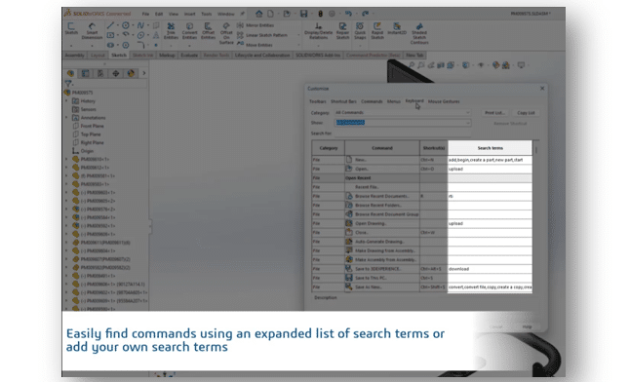This screenshot has width=630, height=382.
Task: Click the Print List button
Action: (494, 113)
